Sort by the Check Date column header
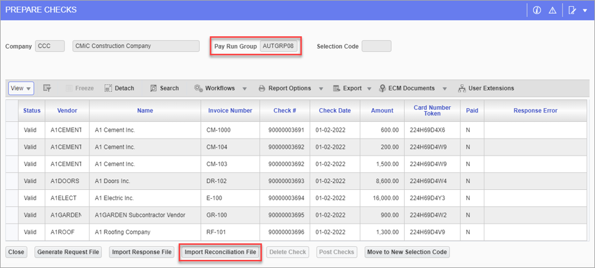Viewport: 595px width, 268px height. [x=335, y=111]
